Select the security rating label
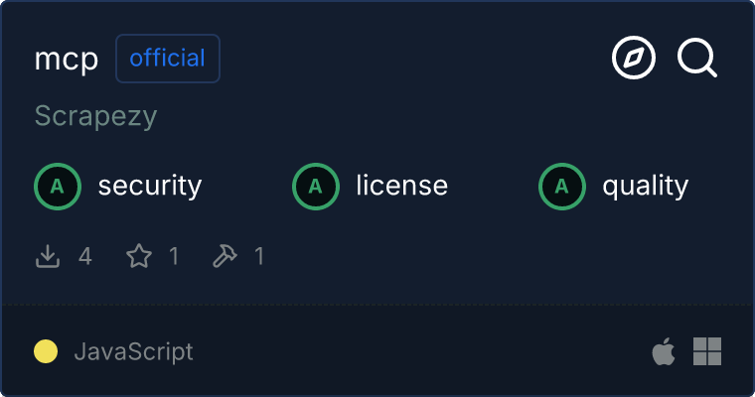 point(150,186)
